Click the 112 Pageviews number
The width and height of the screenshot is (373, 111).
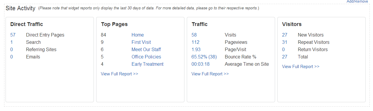(196, 42)
